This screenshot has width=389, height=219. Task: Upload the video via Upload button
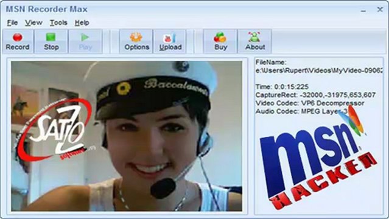[x=170, y=41]
